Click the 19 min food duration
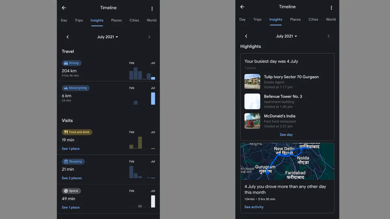 pos(68,140)
